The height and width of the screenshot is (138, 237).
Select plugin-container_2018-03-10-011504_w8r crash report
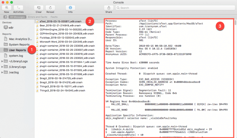pyautogui.click(x=67, y=66)
